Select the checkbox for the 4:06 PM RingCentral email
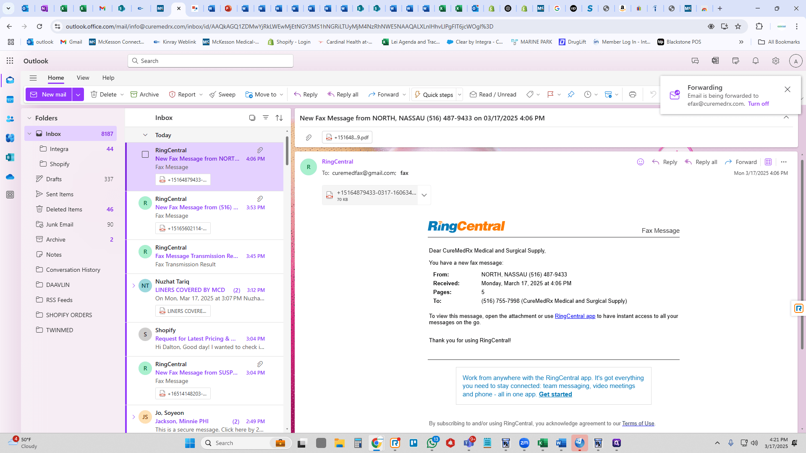The image size is (806, 453). (x=145, y=154)
